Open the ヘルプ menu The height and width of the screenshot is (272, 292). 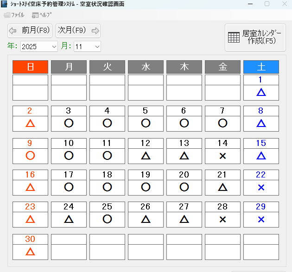42,15
